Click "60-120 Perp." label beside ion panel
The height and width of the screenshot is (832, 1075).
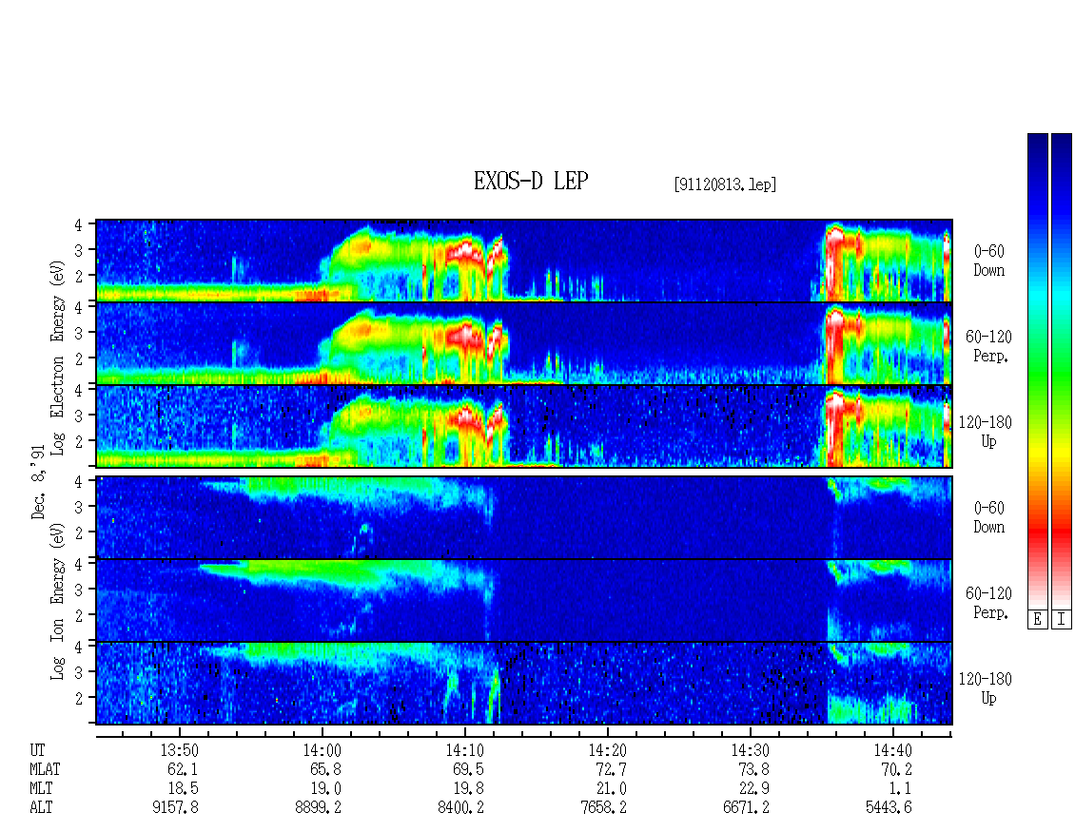tap(988, 603)
